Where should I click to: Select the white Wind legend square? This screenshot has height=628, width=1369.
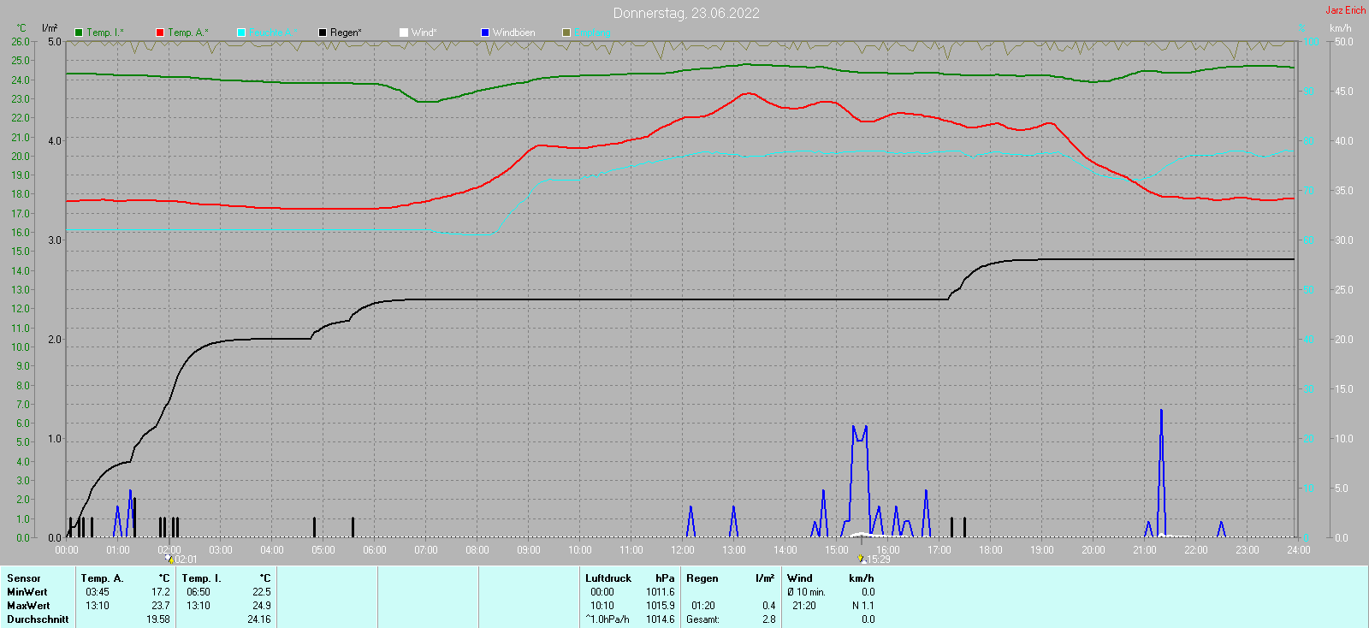point(404,33)
